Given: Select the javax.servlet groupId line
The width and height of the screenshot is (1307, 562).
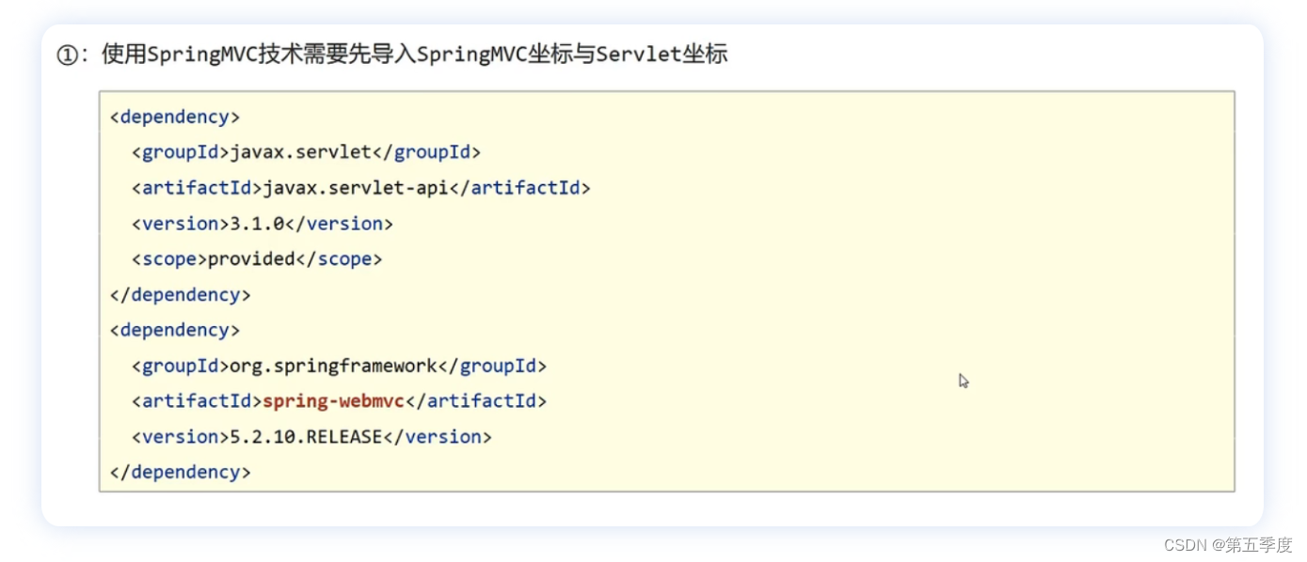Looking at the screenshot, I should [x=307, y=152].
